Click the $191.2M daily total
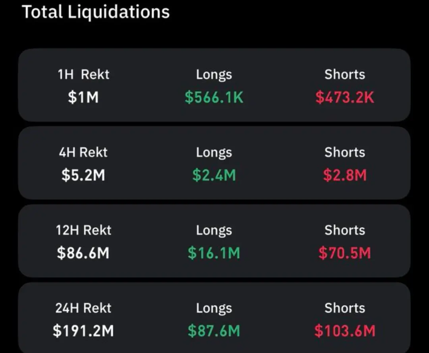This screenshot has height=353, width=429. (x=83, y=331)
